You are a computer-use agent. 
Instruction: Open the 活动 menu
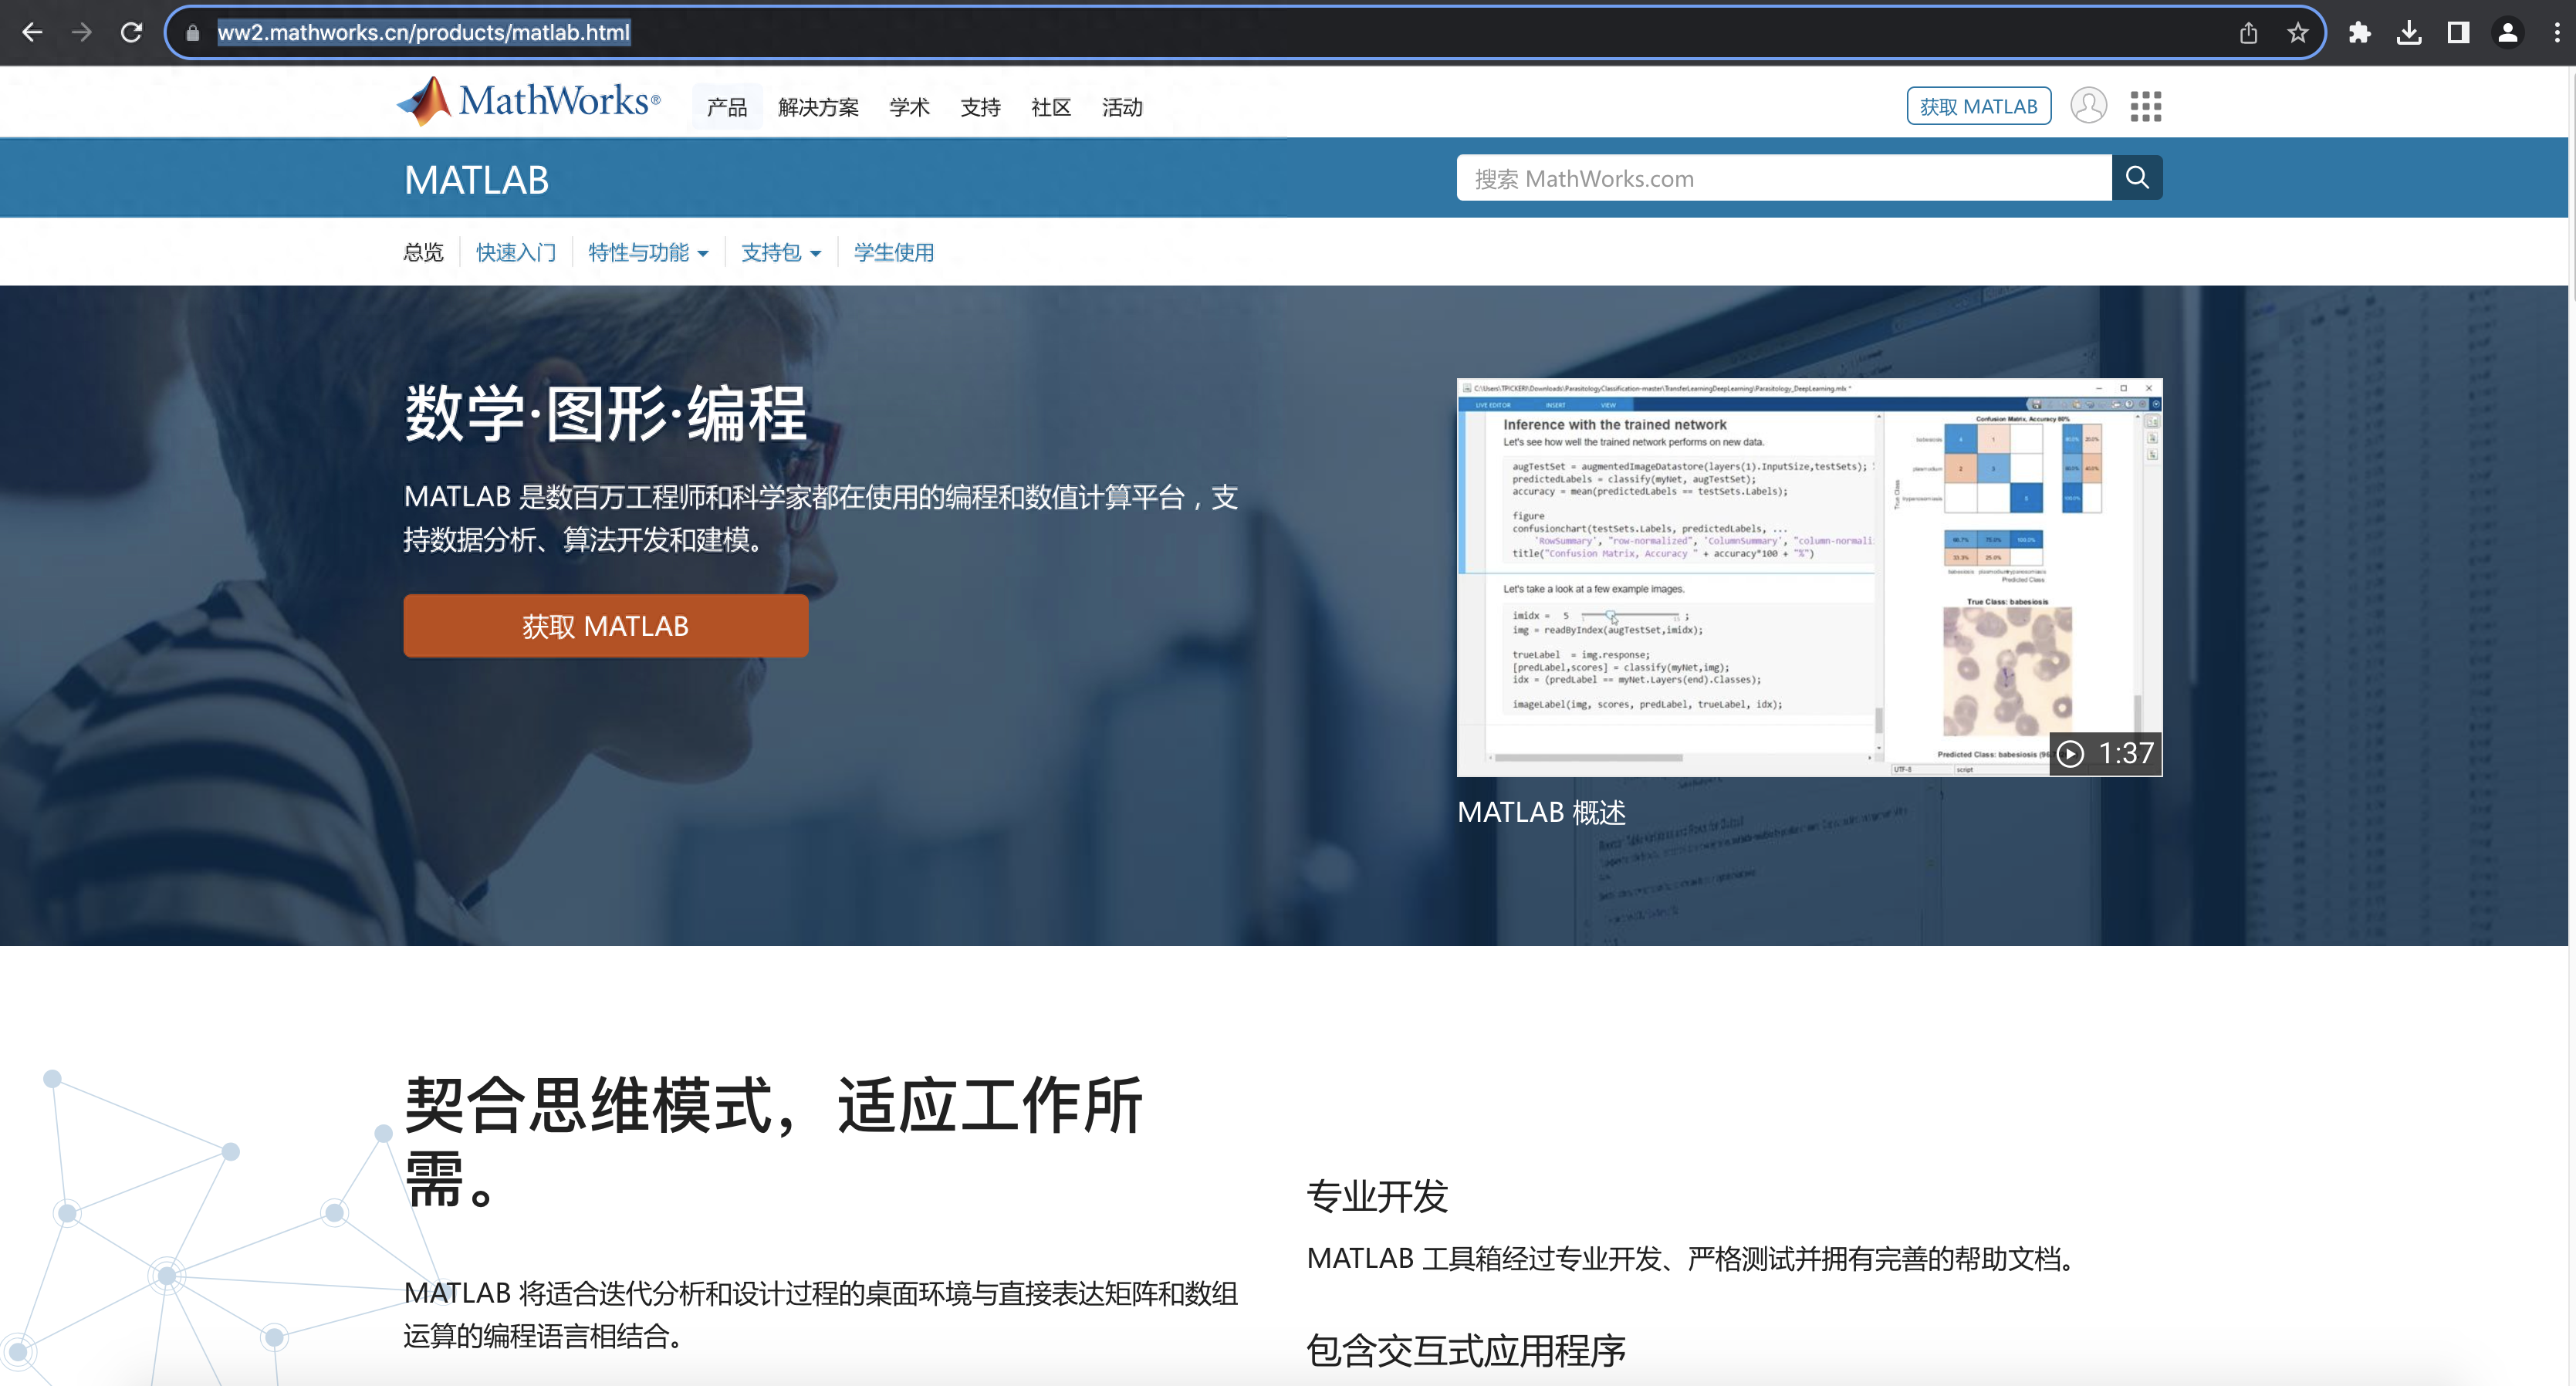(x=1122, y=107)
